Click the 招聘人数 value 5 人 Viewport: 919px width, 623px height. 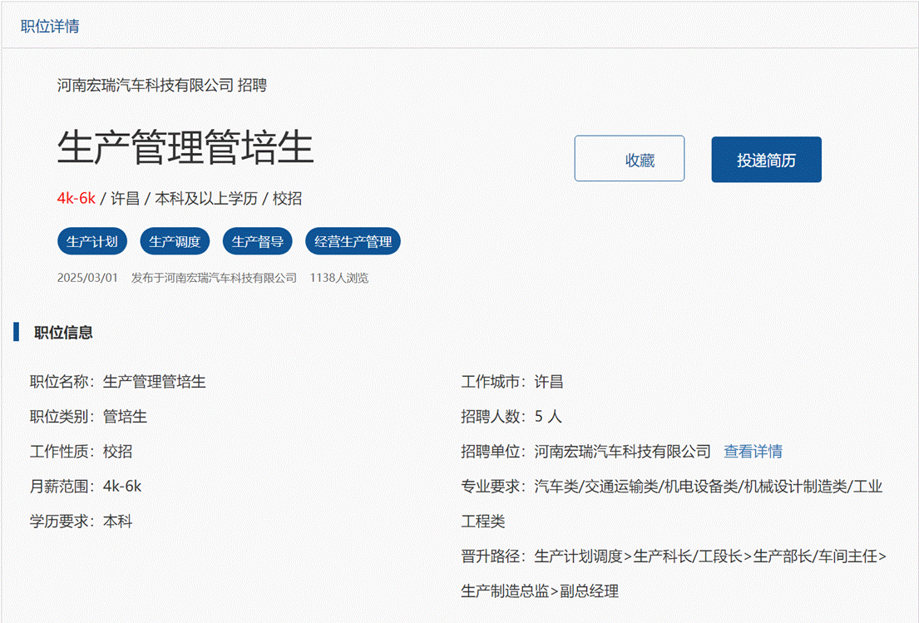pyautogui.click(x=548, y=417)
